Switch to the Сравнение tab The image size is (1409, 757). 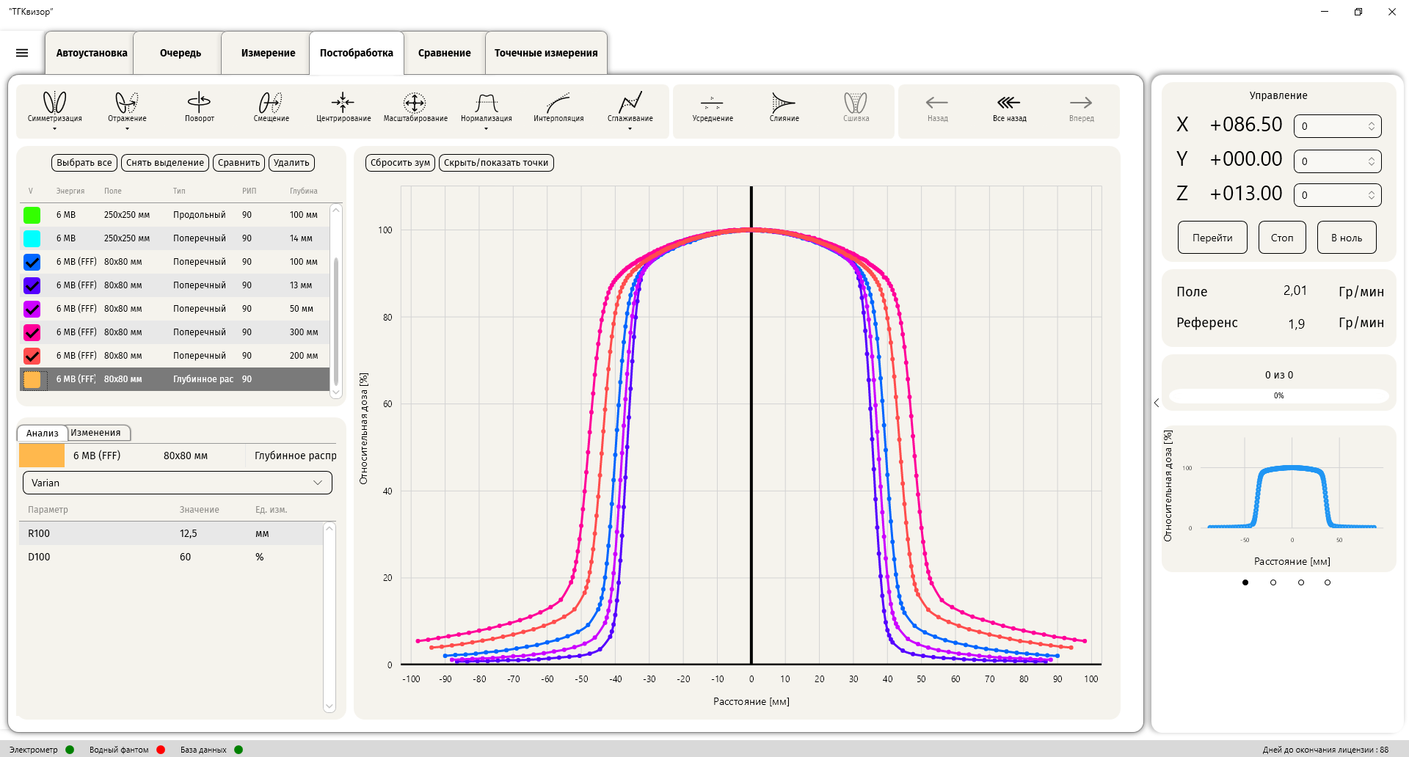pos(444,53)
